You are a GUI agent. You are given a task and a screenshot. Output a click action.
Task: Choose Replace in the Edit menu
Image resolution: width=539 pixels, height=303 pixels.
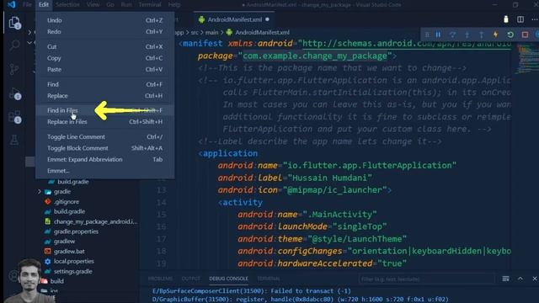104,96
